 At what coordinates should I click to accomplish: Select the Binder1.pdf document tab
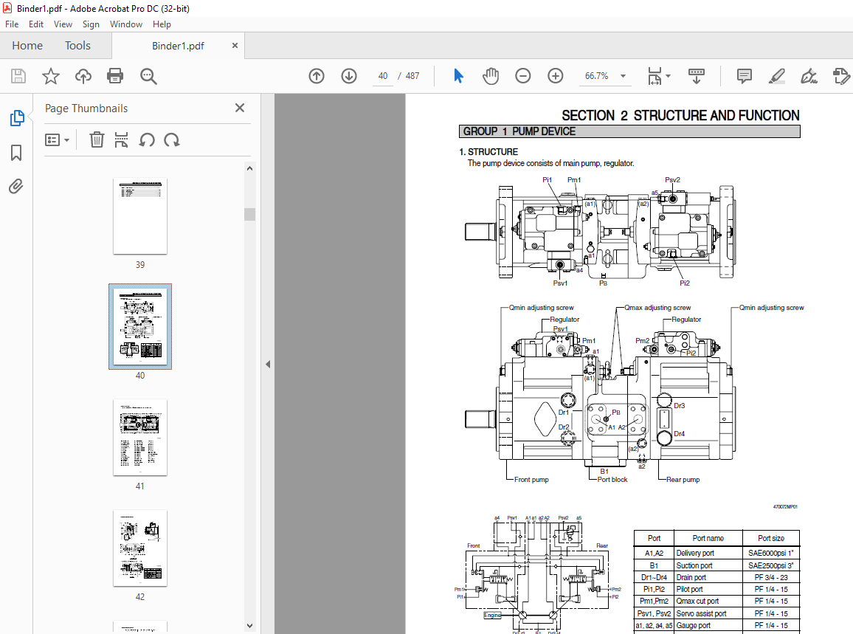[x=178, y=46]
